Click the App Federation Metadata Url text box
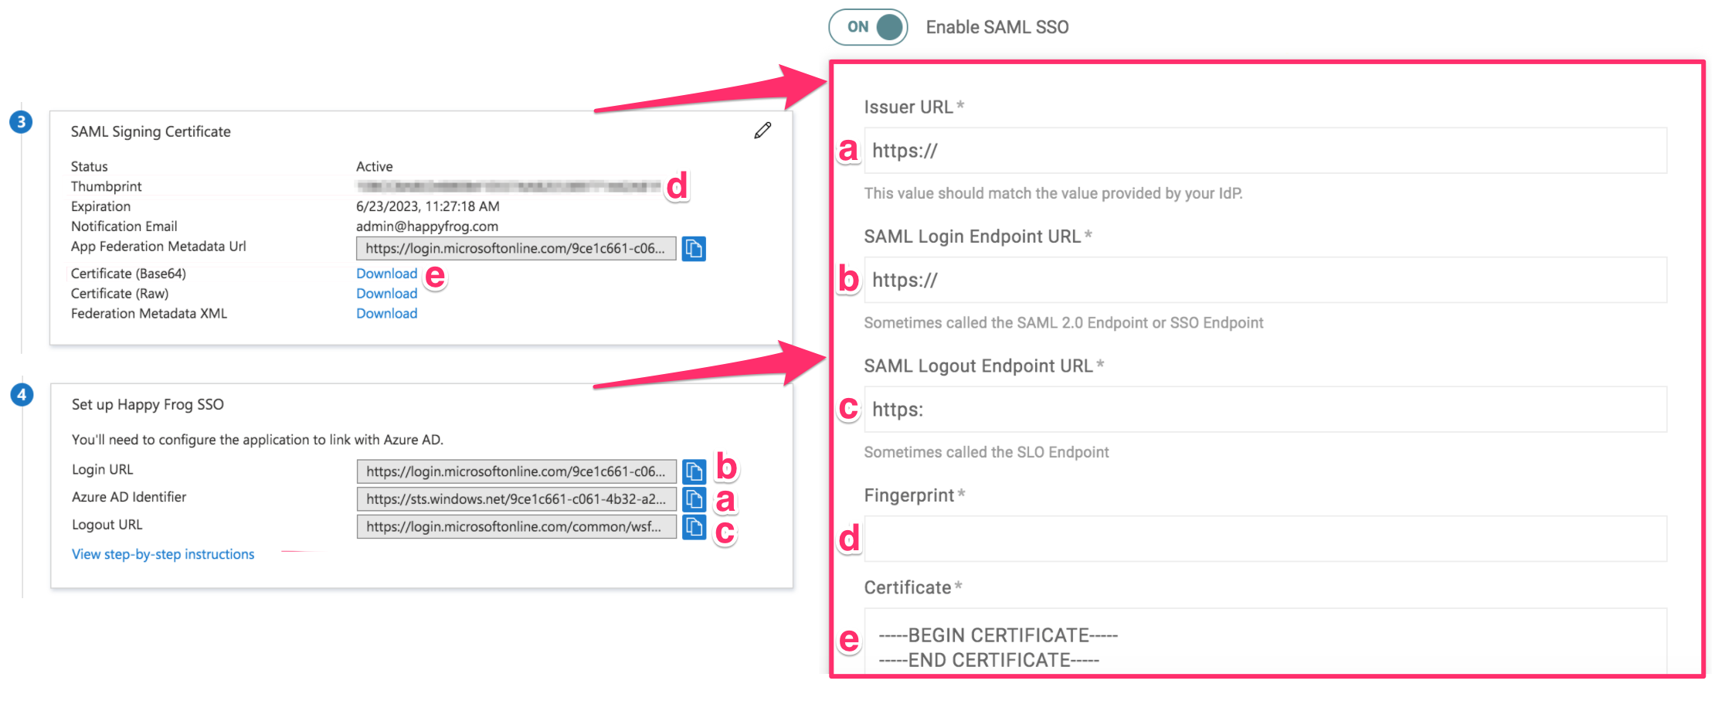 (515, 249)
